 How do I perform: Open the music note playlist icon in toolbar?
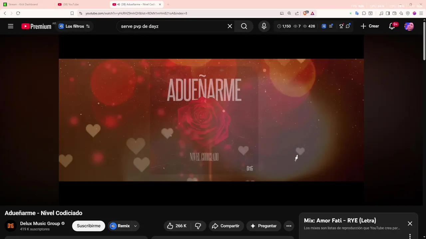point(381,13)
